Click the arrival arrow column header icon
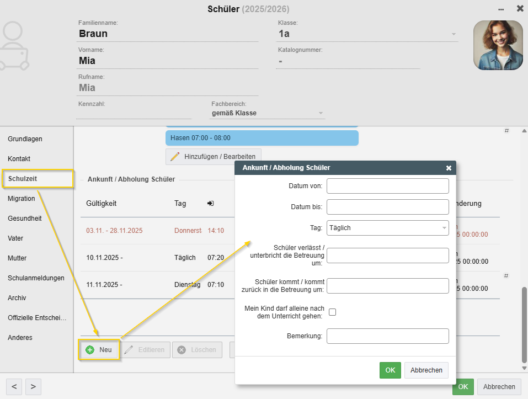 coord(210,203)
